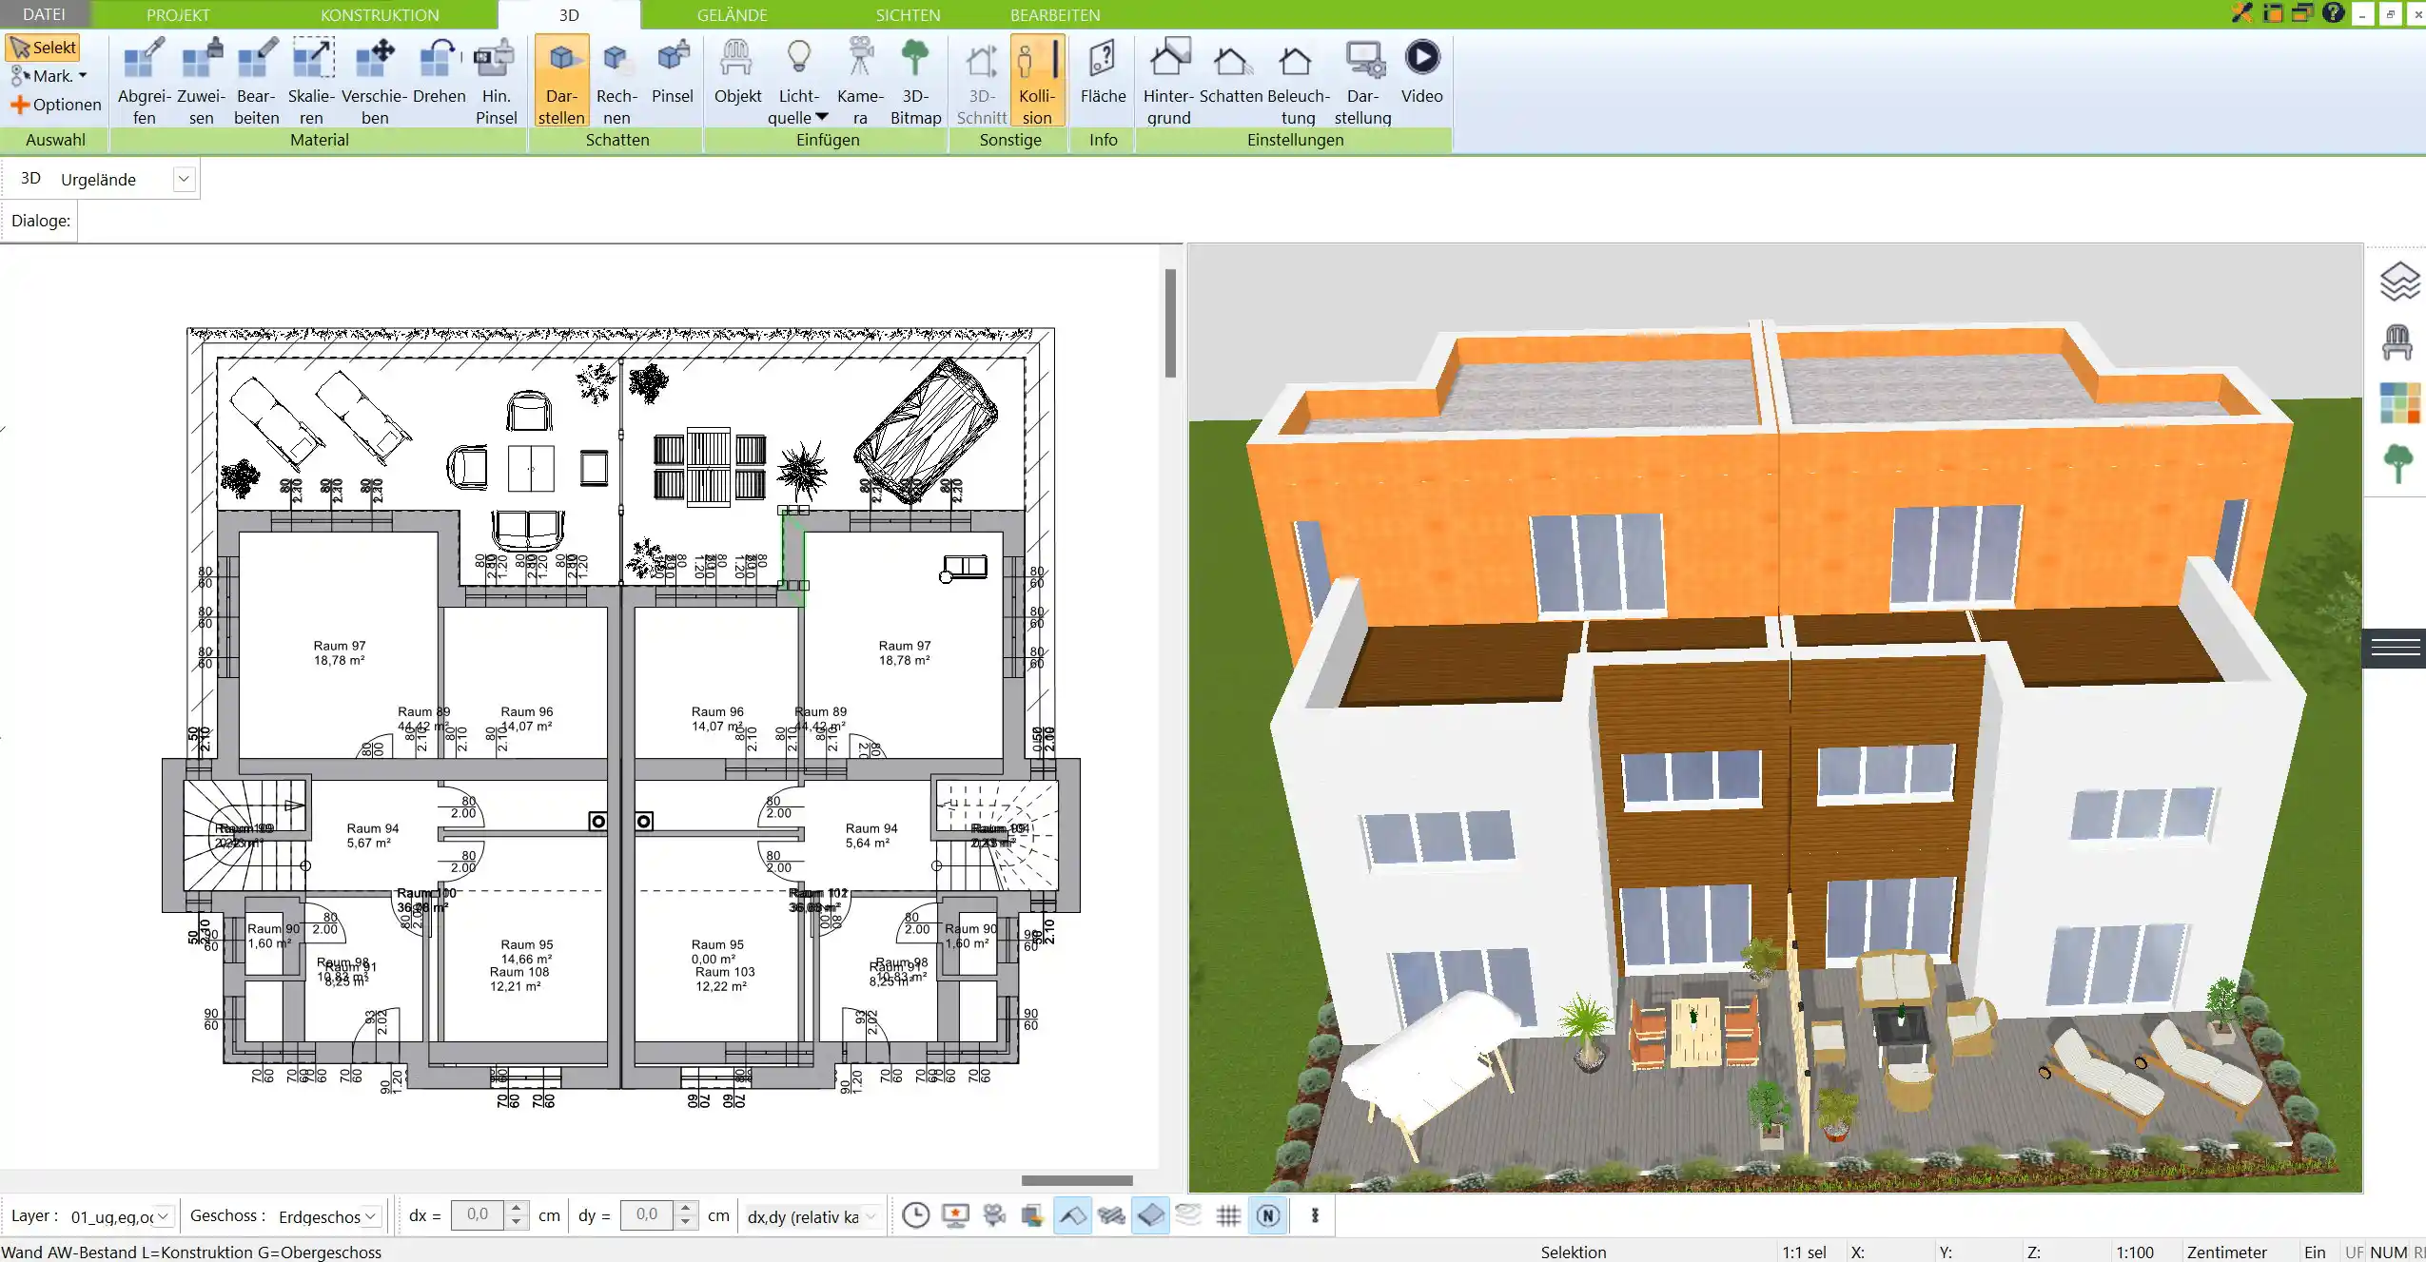Click the plan view vertical scrollbar
Viewport: 2426px width, 1262px height.
pyautogui.click(x=1170, y=323)
